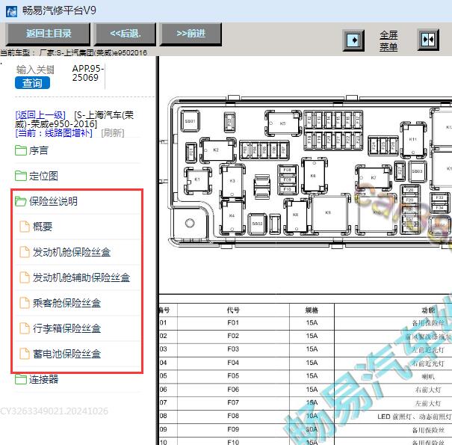This screenshot has height=445, width=452.
Task: Click the 查询 search button
Action: (32, 83)
